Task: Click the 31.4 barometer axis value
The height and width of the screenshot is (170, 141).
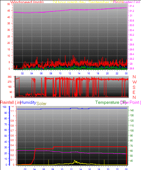Action: click(132, 6)
